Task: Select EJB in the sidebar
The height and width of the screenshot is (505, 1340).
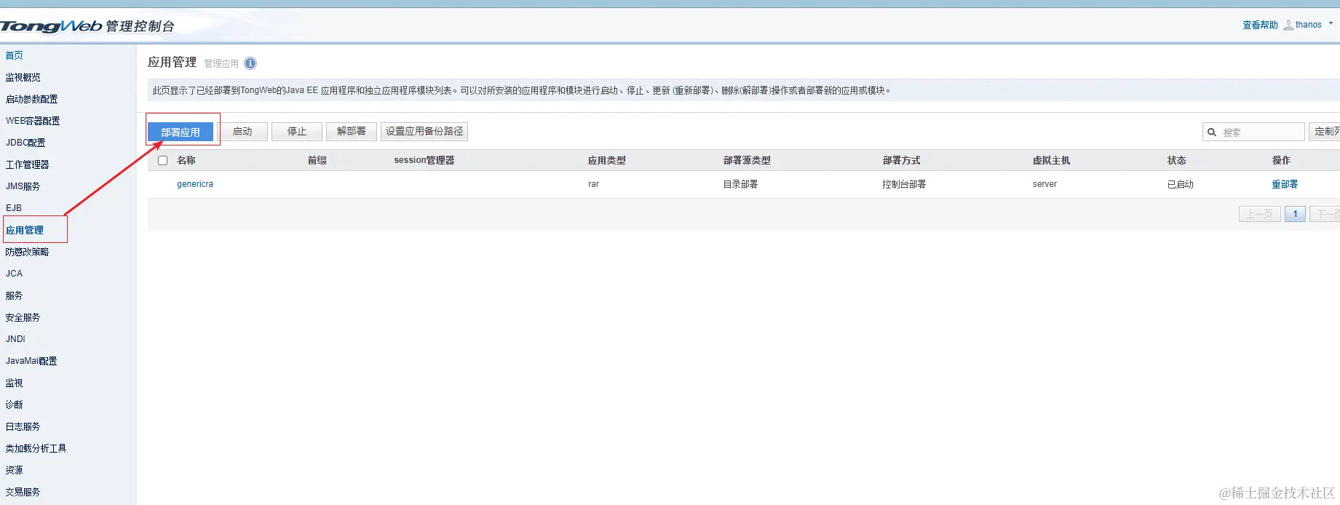Action: click(x=14, y=208)
